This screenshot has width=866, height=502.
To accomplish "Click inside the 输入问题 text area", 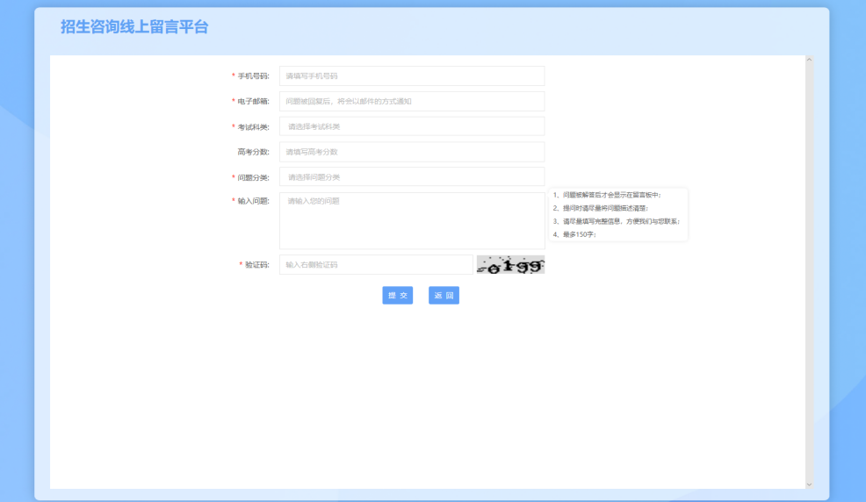I will click(411, 221).
